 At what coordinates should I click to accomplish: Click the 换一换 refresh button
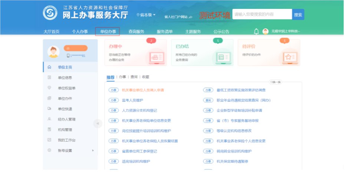coord(275,82)
